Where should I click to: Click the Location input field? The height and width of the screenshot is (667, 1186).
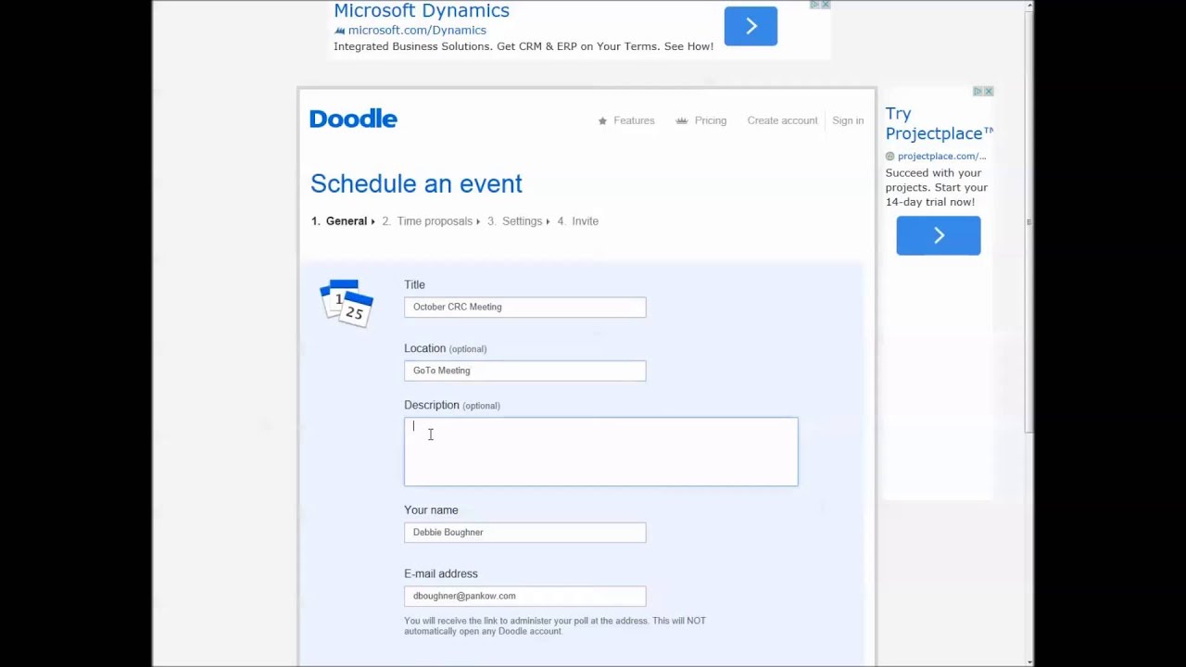point(524,371)
